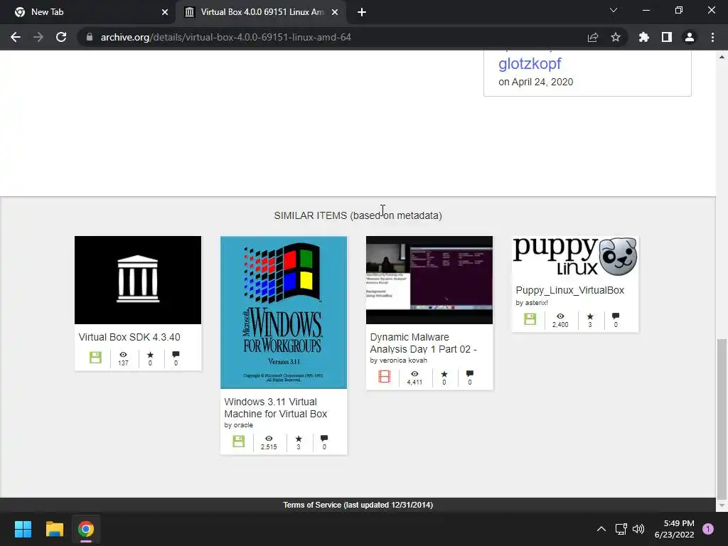Open File Explorer from taskbar
Viewport: 728px width, 546px height.
[x=54, y=529]
